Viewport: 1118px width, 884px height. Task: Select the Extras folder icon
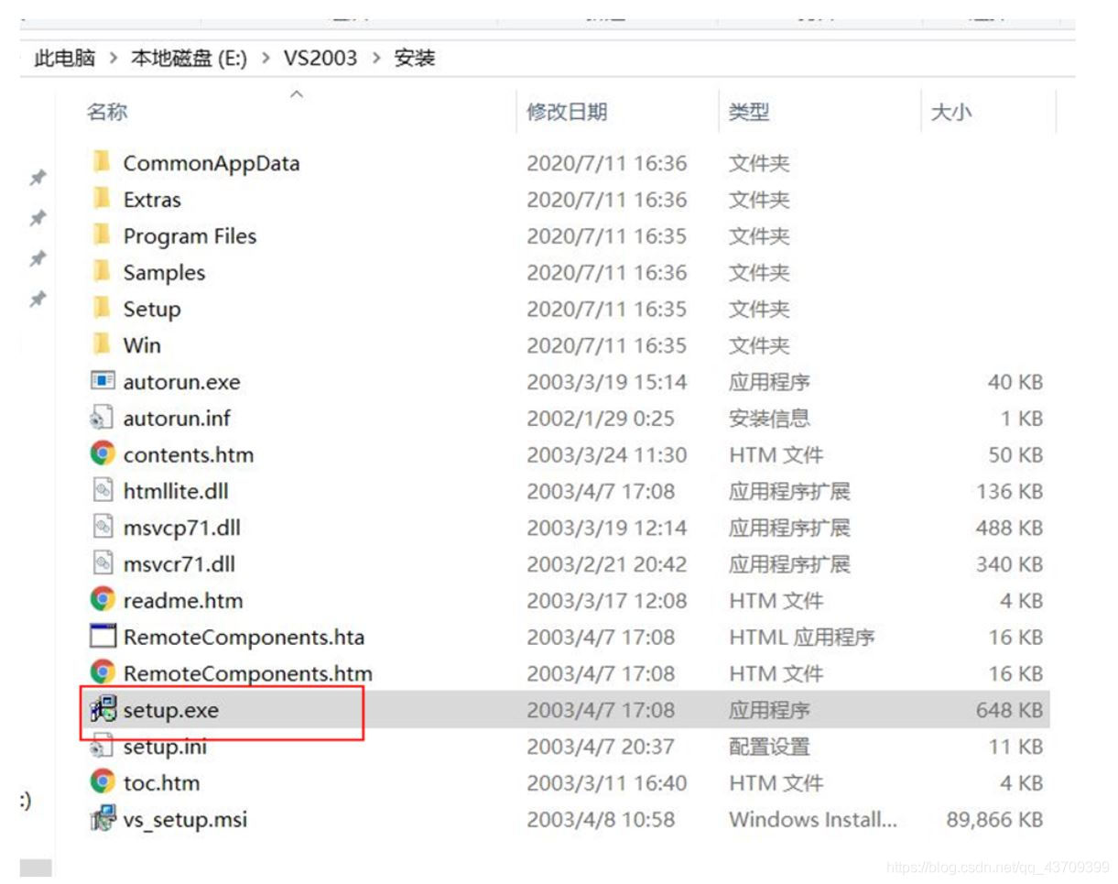102,200
